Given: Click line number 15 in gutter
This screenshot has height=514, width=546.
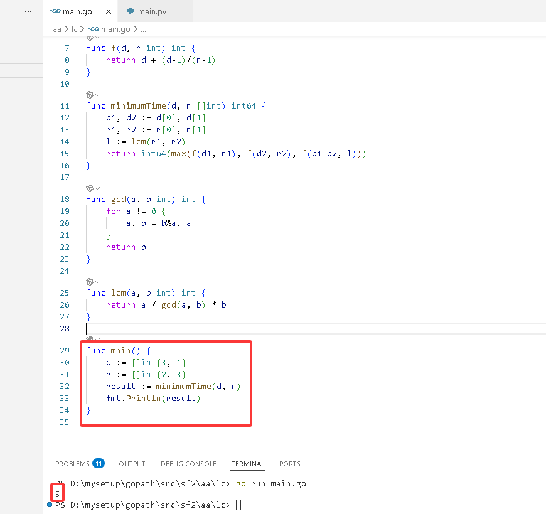Looking at the screenshot, I should 65,154.
